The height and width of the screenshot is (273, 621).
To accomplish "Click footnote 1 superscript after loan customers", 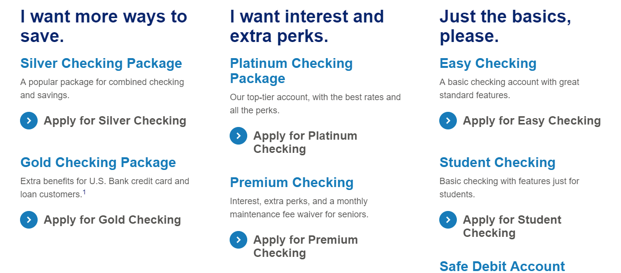I will (x=84, y=192).
